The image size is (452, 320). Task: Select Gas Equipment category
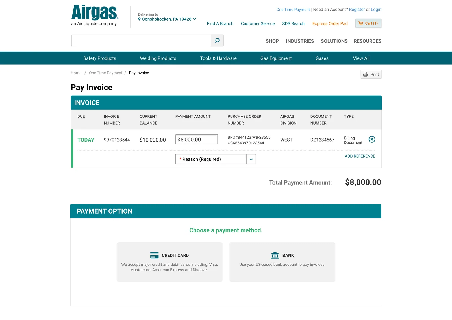click(x=276, y=58)
